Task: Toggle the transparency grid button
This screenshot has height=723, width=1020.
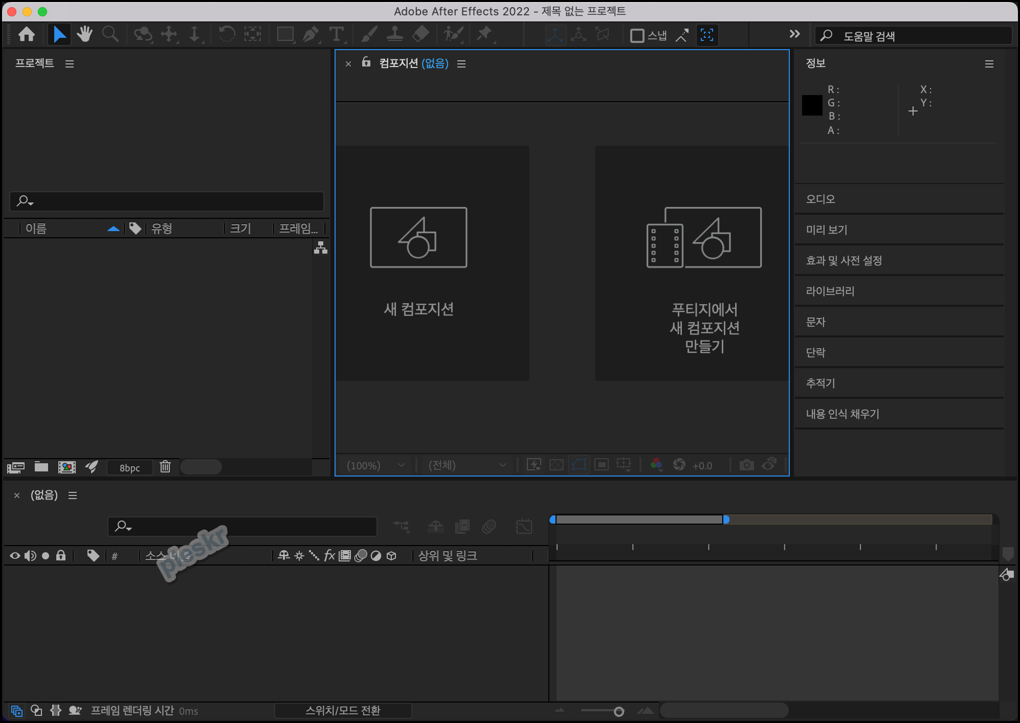Action: (x=556, y=465)
